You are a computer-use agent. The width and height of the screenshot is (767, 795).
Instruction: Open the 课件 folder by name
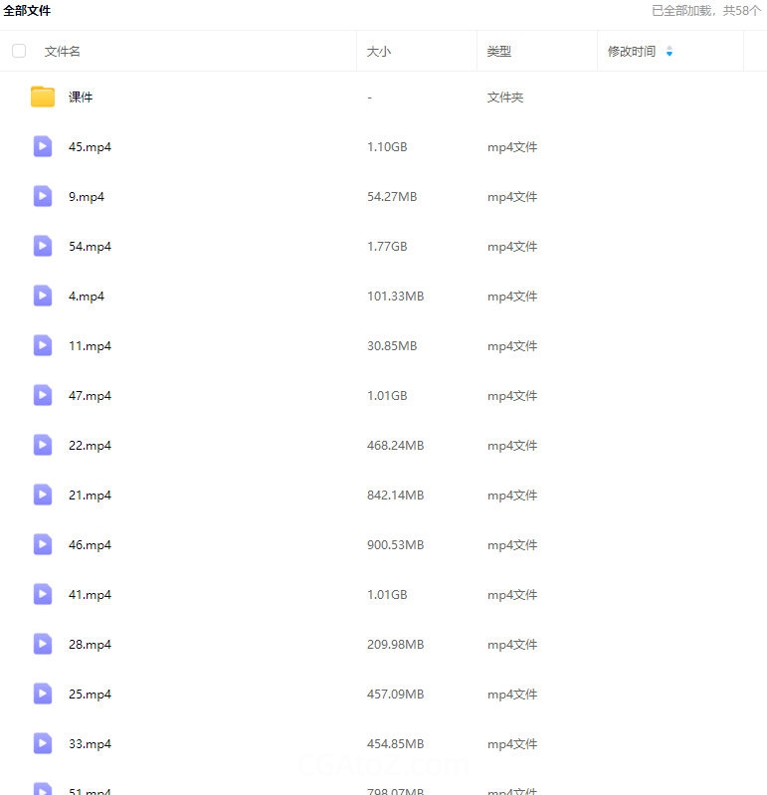[x=81, y=98]
